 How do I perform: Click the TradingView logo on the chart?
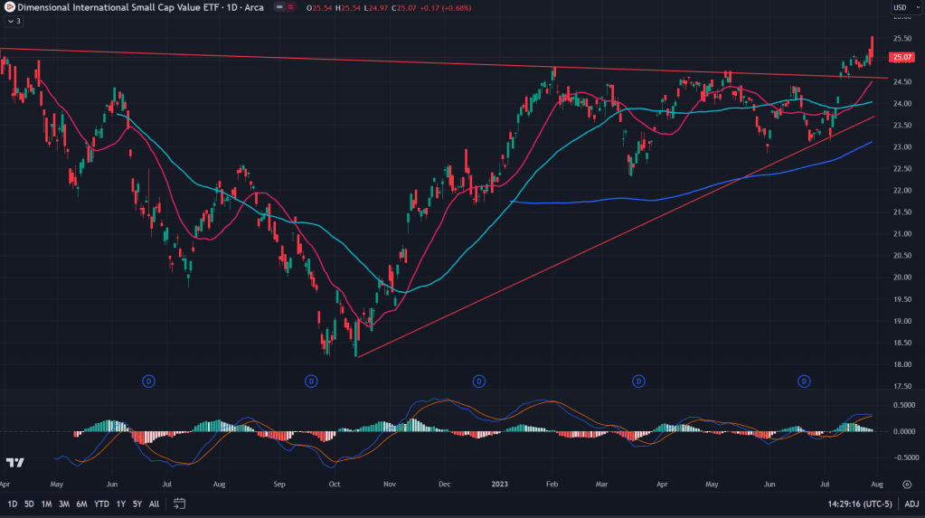[14, 463]
